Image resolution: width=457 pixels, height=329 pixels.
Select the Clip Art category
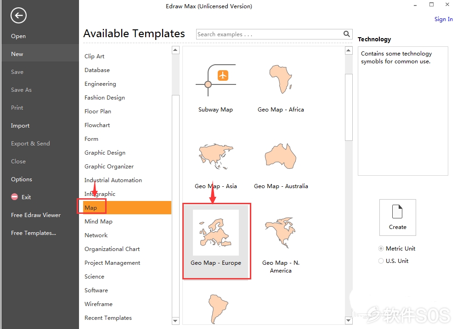click(95, 56)
